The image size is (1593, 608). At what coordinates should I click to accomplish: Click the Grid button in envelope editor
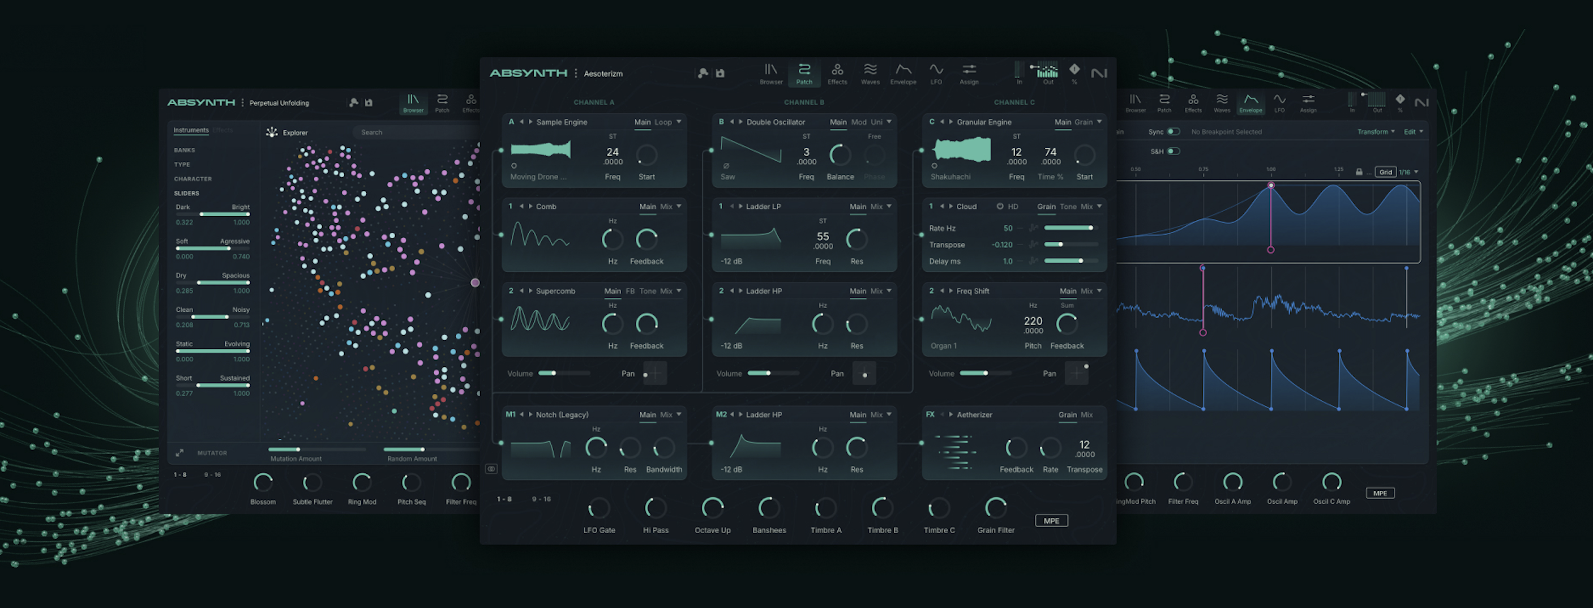1385,172
